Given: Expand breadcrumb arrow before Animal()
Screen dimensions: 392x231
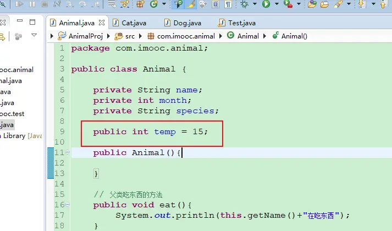Looking at the screenshot, I should click(x=264, y=36).
